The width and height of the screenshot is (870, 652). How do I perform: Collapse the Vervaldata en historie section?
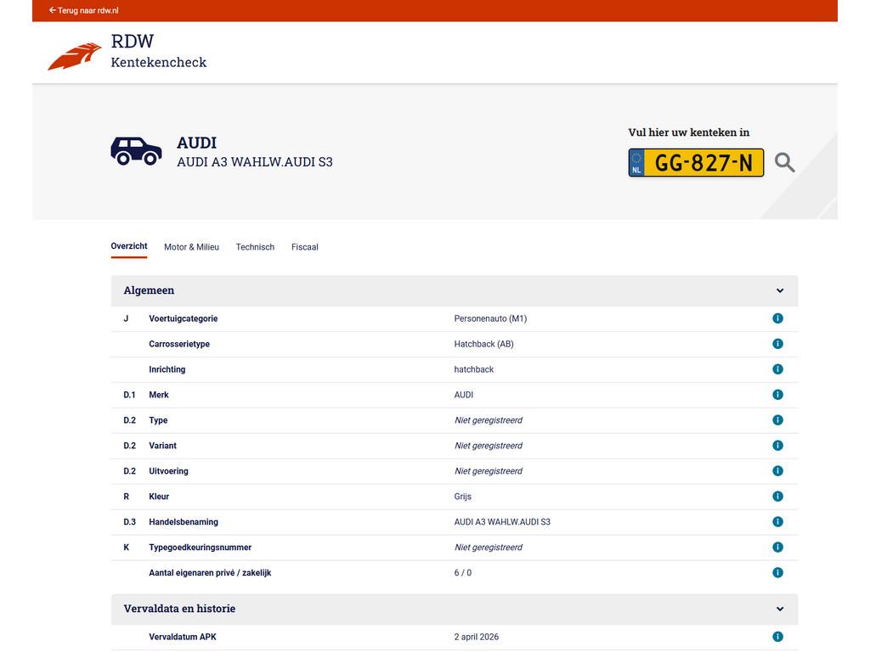tap(779, 610)
